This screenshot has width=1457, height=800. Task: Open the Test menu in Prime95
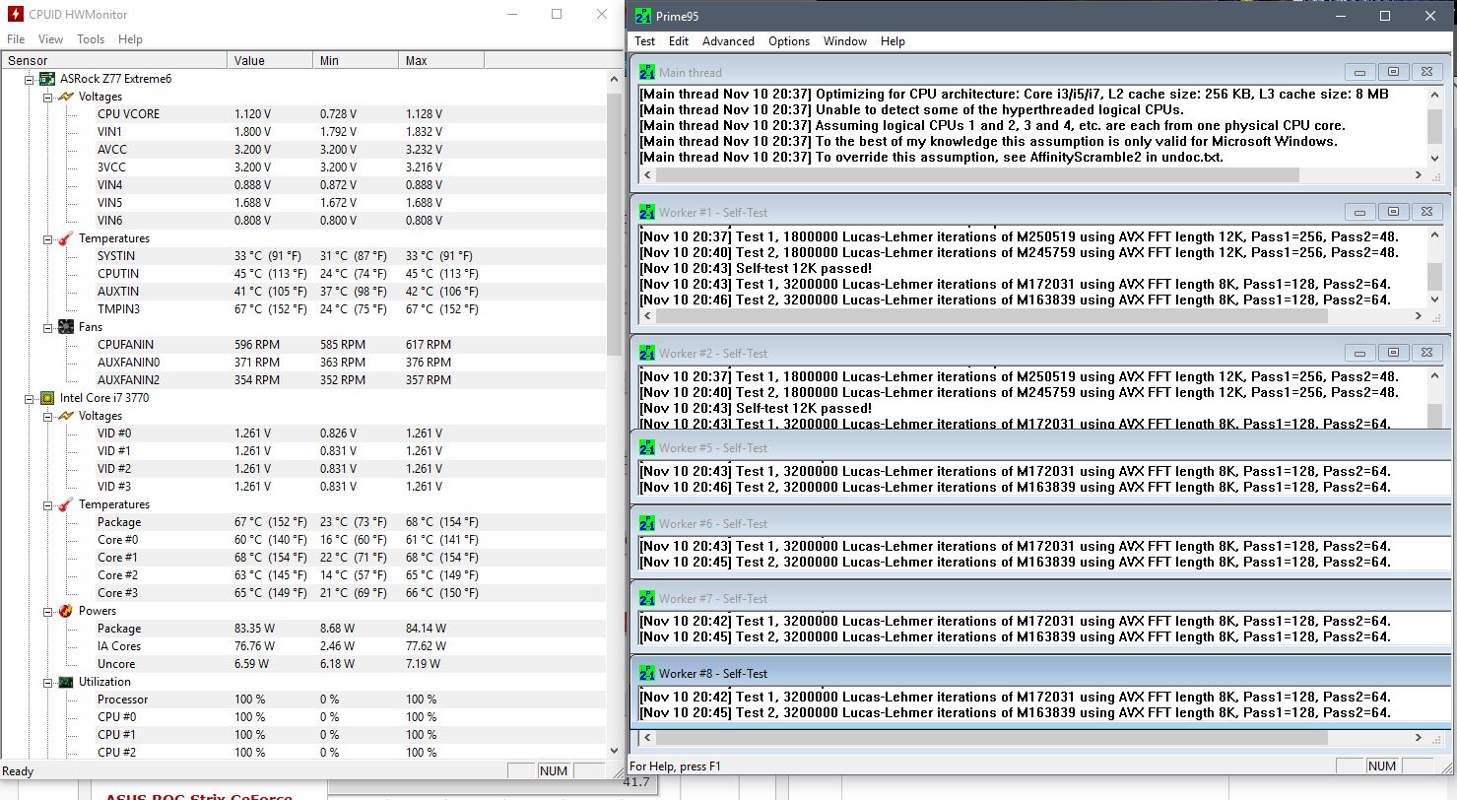click(645, 41)
